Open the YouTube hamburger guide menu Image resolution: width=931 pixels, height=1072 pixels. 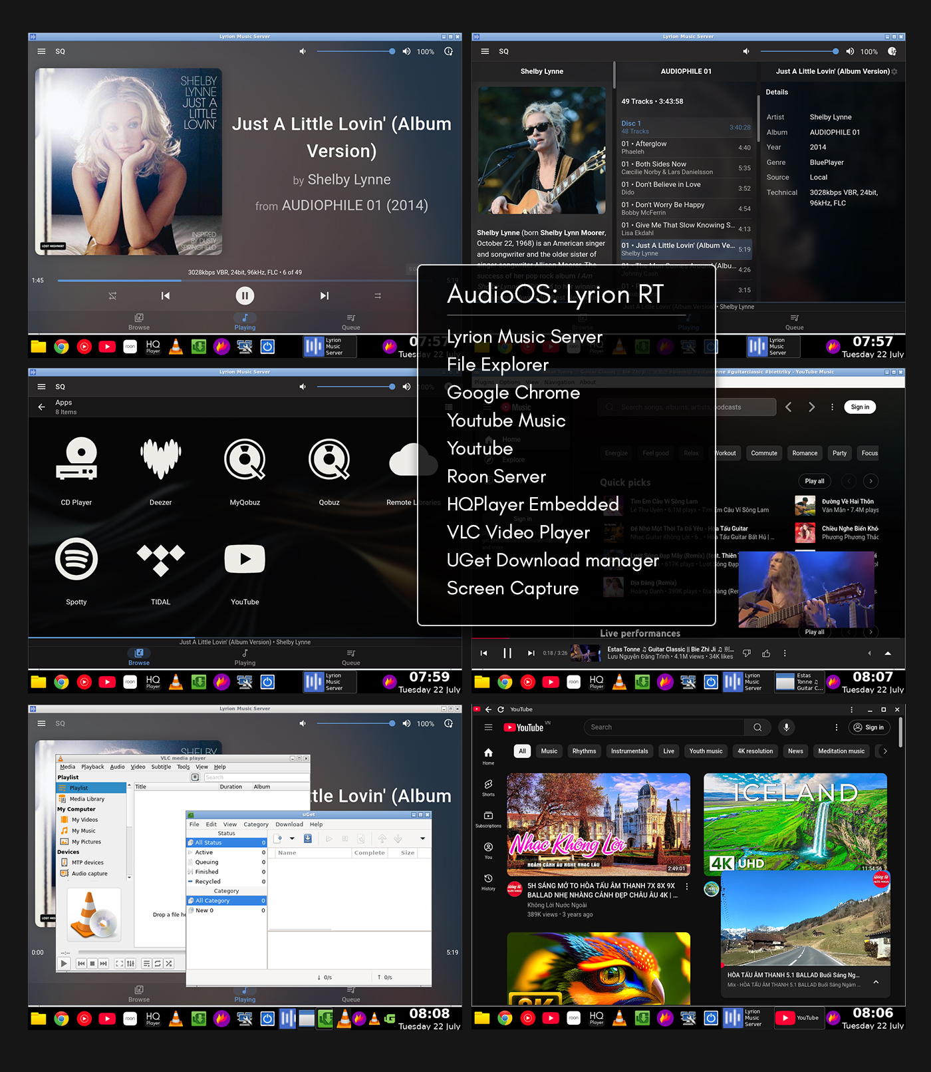click(x=488, y=727)
